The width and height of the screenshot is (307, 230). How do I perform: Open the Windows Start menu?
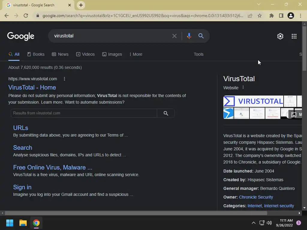(10, 223)
